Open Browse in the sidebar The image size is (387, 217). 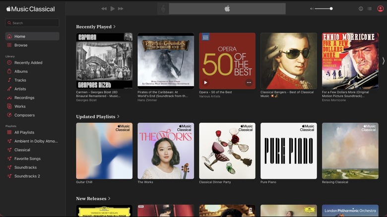pyautogui.click(x=32, y=45)
